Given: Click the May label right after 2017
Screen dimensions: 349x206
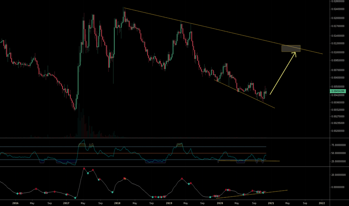Looking at the screenshot, I should pyautogui.click(x=83, y=203).
